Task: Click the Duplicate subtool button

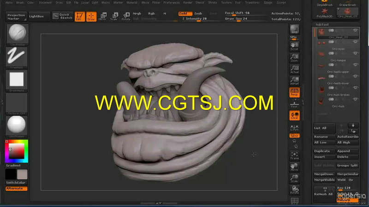Action: click(324, 151)
